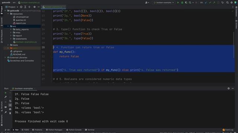Switch to the TODO tool window
Viewport: 238px width, 133px height.
[25, 130]
